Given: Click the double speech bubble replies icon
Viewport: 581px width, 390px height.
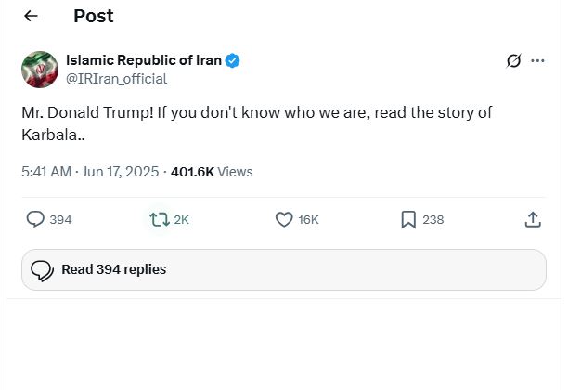Looking at the screenshot, I should coord(42,270).
